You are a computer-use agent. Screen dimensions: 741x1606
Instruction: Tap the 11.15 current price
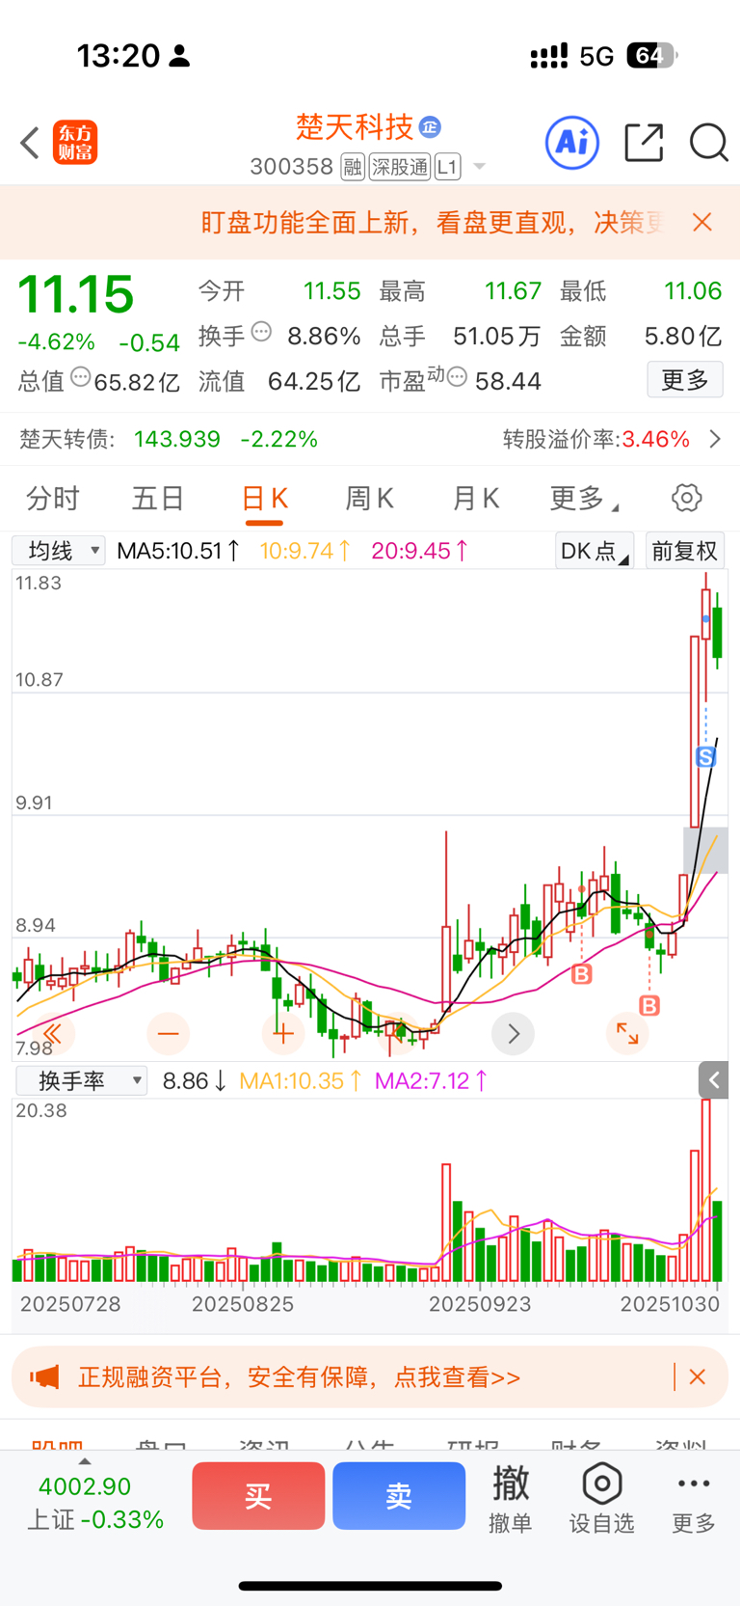click(x=76, y=294)
